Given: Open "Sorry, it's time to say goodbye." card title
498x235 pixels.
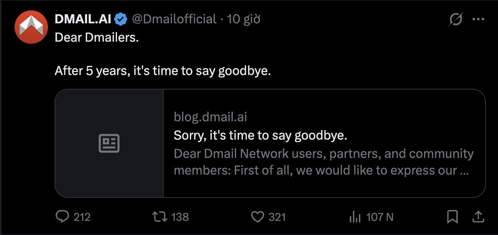Looking at the screenshot, I should tap(260, 135).
